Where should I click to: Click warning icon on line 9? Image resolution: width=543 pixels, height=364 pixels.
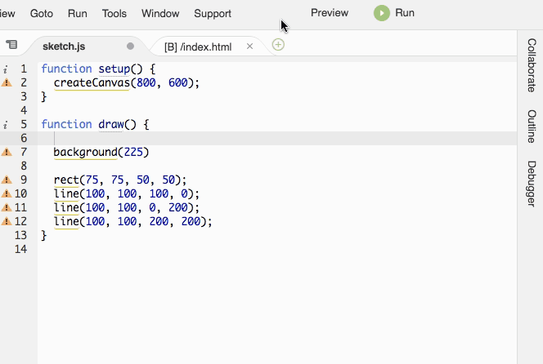(7, 180)
